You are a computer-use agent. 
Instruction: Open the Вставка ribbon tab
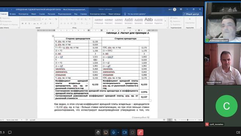pyautogui.click(x=12, y=14)
